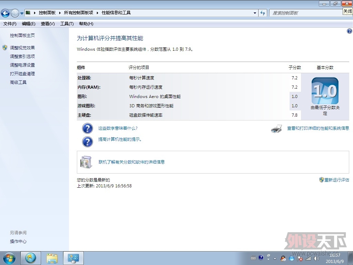Expand the arrow after 控制面板 breadcrumb

60,13
